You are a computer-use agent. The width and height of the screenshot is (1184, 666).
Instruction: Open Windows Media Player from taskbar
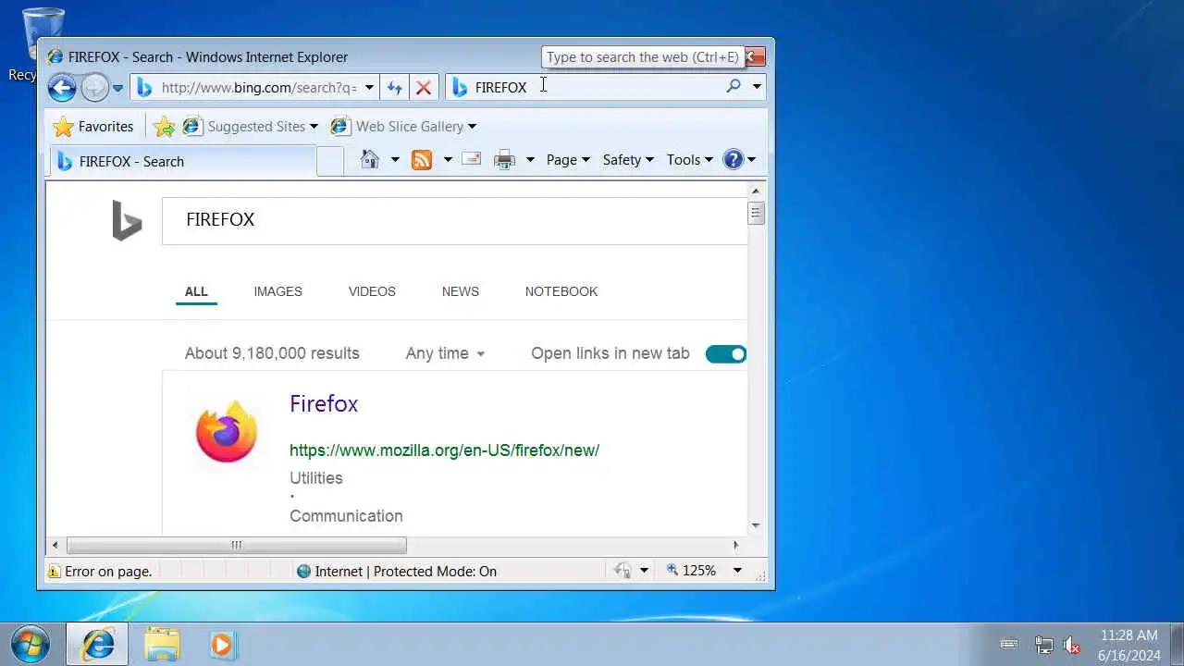pyautogui.click(x=222, y=645)
